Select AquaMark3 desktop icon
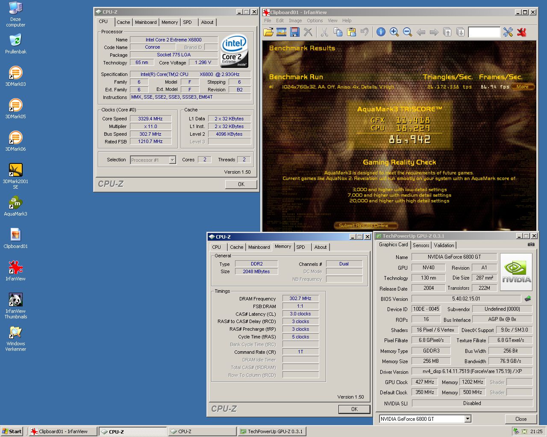Screen dimensions: 547x437 point(15,206)
